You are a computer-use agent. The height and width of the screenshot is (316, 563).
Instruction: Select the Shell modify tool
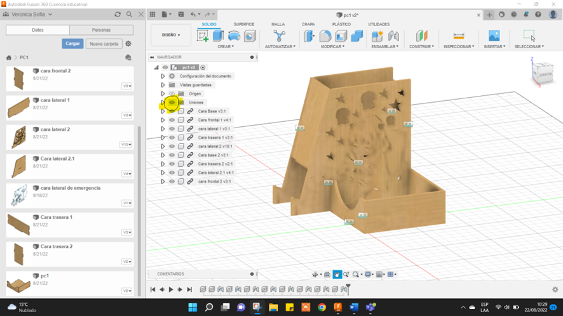coord(341,36)
